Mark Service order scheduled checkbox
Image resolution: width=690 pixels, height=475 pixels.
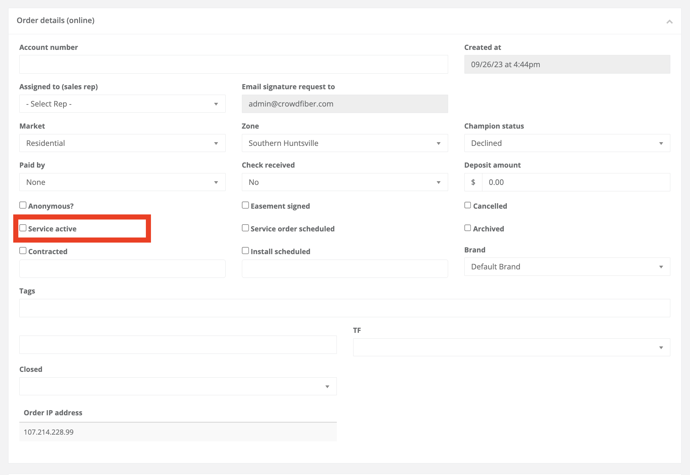pos(245,228)
